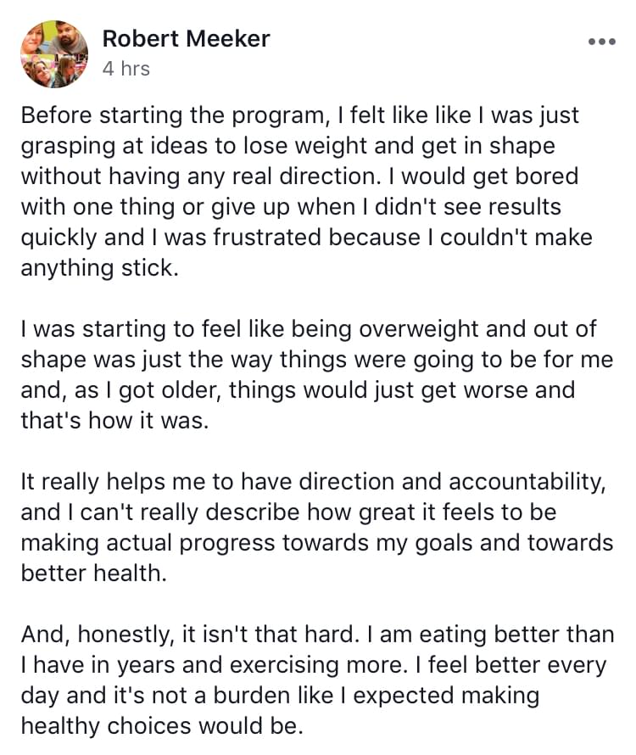Screen dimensions: 636x755
Task: Visit the Robert Meeker profile name link
Action: pos(186,38)
